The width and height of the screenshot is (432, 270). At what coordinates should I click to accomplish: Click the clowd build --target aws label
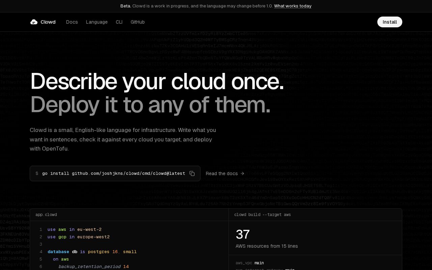pyautogui.click(x=263, y=215)
